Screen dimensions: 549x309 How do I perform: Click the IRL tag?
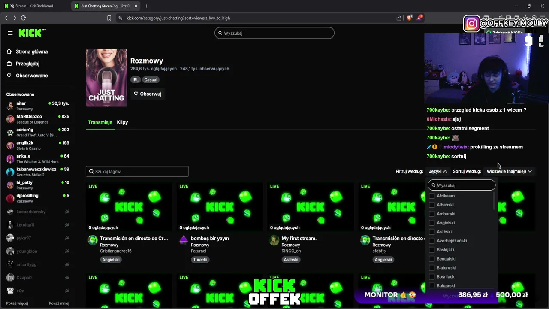click(x=136, y=79)
